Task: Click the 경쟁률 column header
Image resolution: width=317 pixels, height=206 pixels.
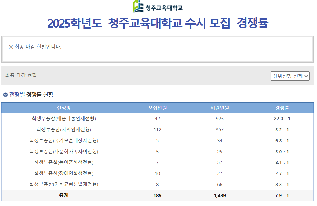Action: click(x=282, y=108)
